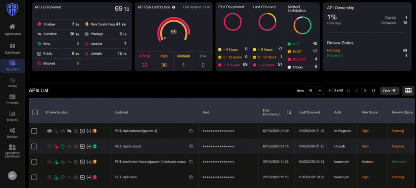416x188 pixels.
Task: Click login arrow icon in products row
Action: coord(82,146)
